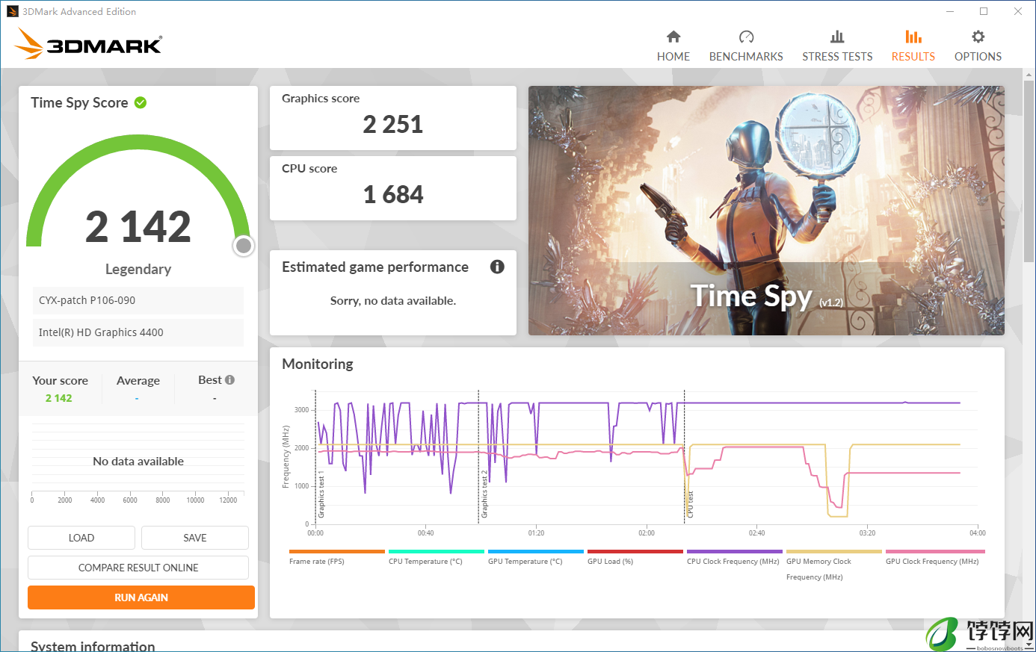This screenshot has height=652, width=1036.
Task: Open the HOME tab
Action: pyautogui.click(x=673, y=46)
